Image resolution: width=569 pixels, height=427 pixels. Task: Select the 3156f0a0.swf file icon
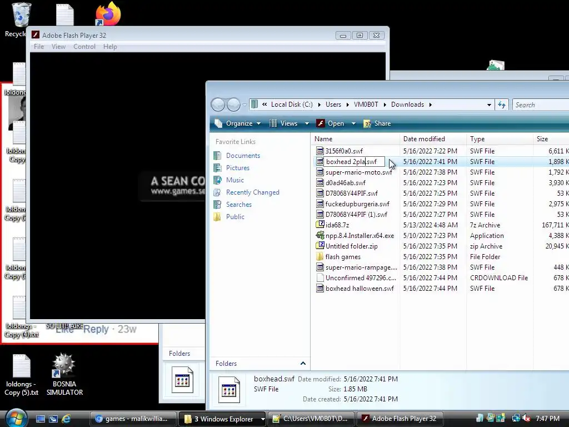pos(320,151)
